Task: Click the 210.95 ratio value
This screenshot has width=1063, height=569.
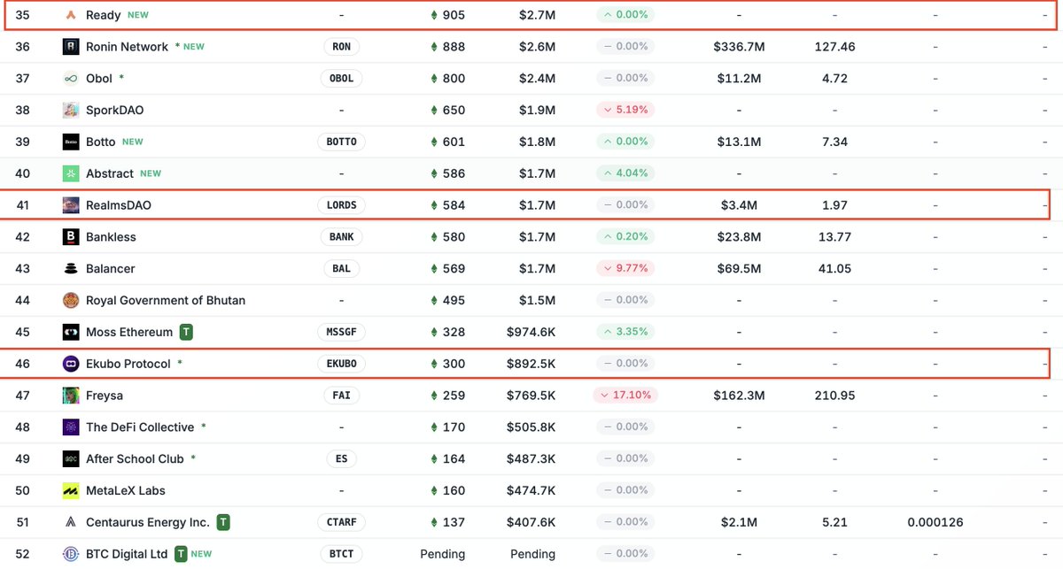Action: click(x=834, y=396)
